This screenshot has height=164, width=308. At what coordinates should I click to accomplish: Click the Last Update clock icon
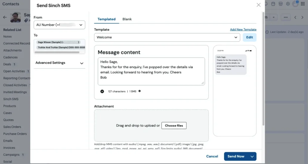(267, 32)
